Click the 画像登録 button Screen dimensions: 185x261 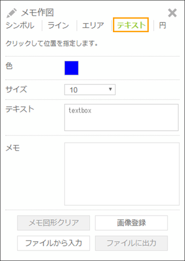pos(131,223)
